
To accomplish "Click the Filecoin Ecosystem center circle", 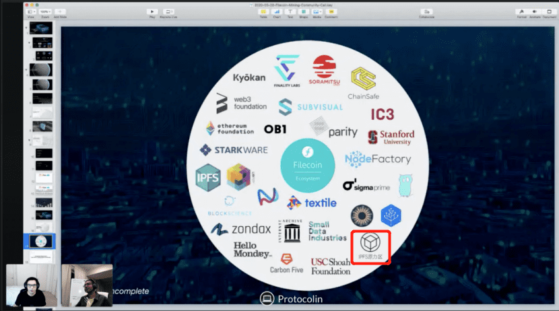I will (308, 166).
